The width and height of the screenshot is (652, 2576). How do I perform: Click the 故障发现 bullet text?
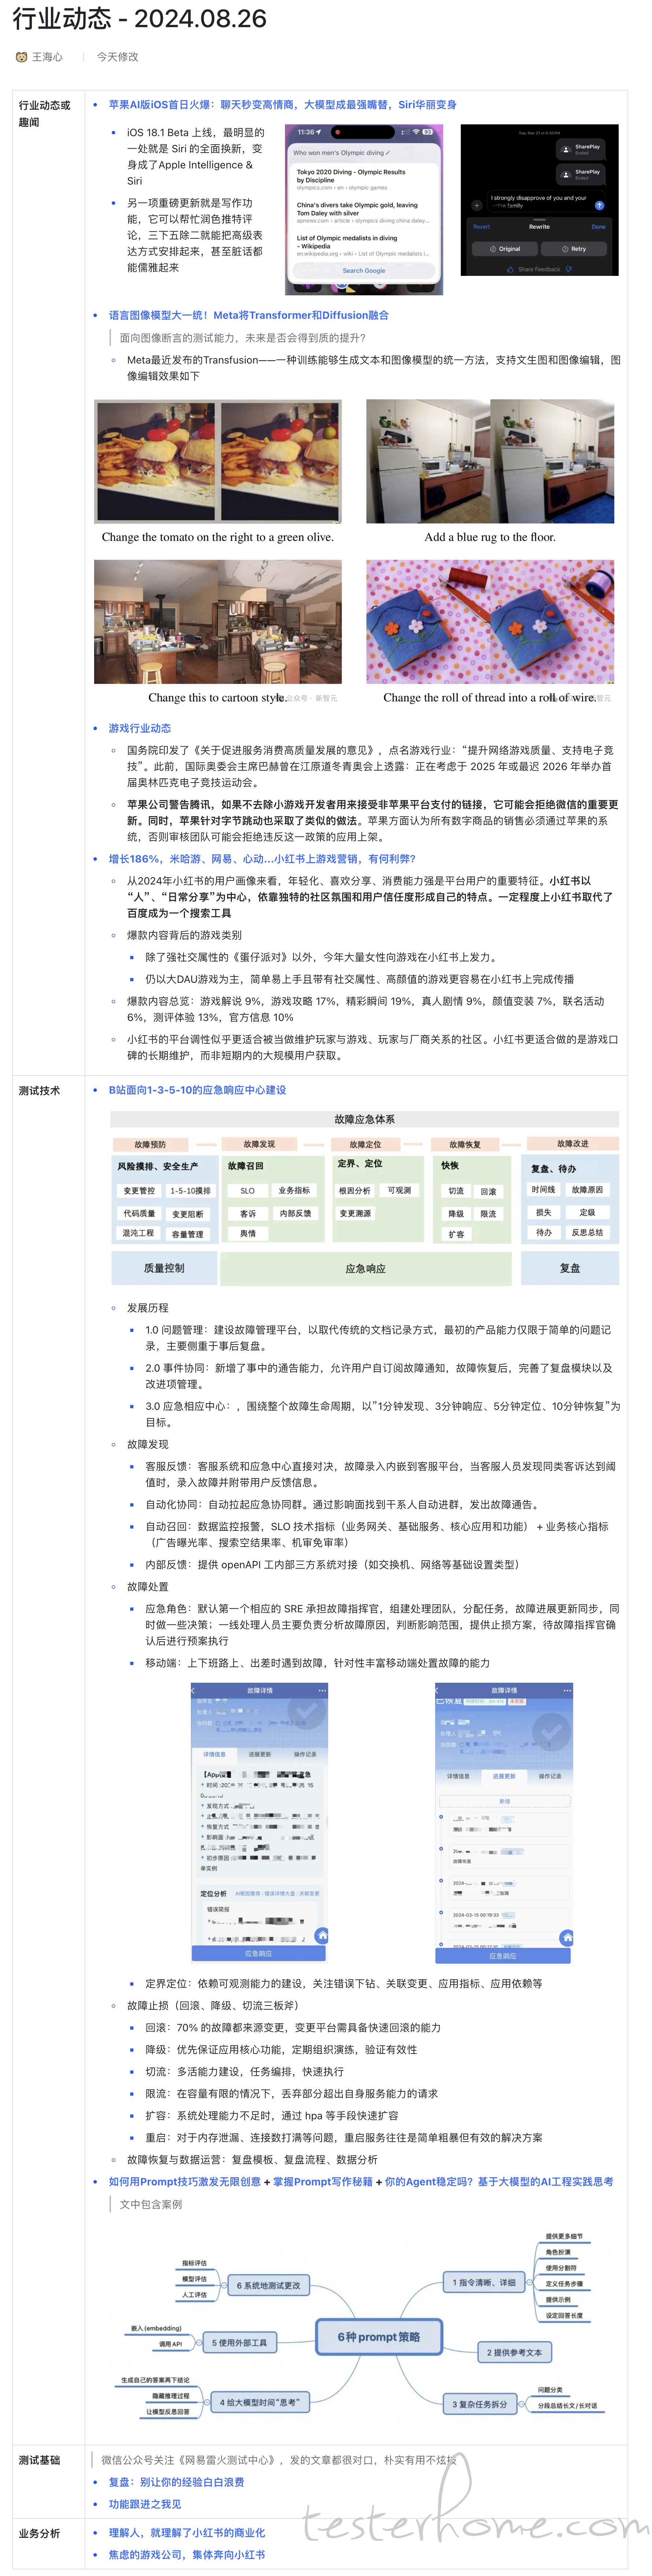(148, 1444)
